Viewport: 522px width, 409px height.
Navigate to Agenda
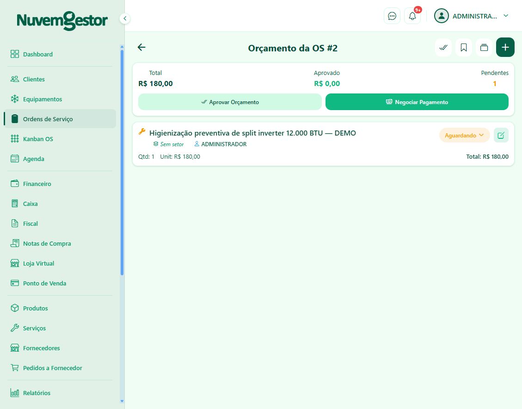click(60, 159)
